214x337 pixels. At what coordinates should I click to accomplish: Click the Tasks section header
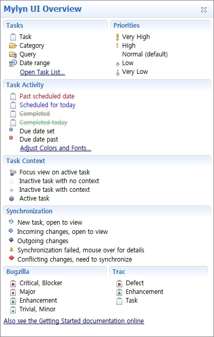[14, 25]
